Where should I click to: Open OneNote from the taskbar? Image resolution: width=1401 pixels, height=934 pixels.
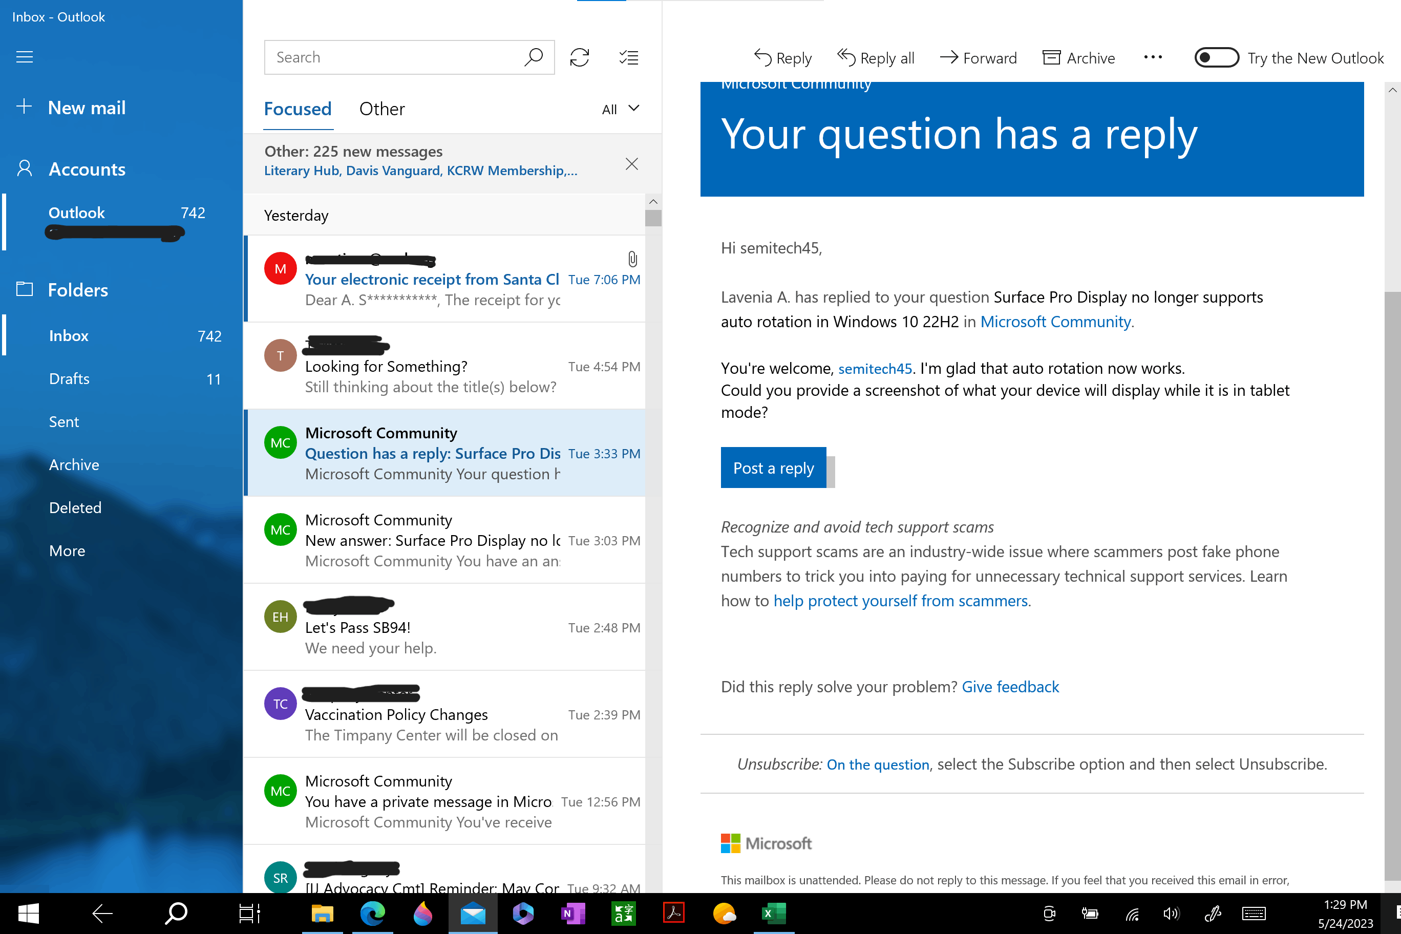click(572, 913)
